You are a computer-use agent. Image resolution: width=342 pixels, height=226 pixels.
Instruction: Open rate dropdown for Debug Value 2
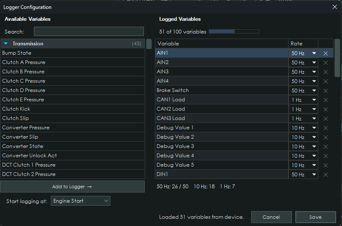303,137
